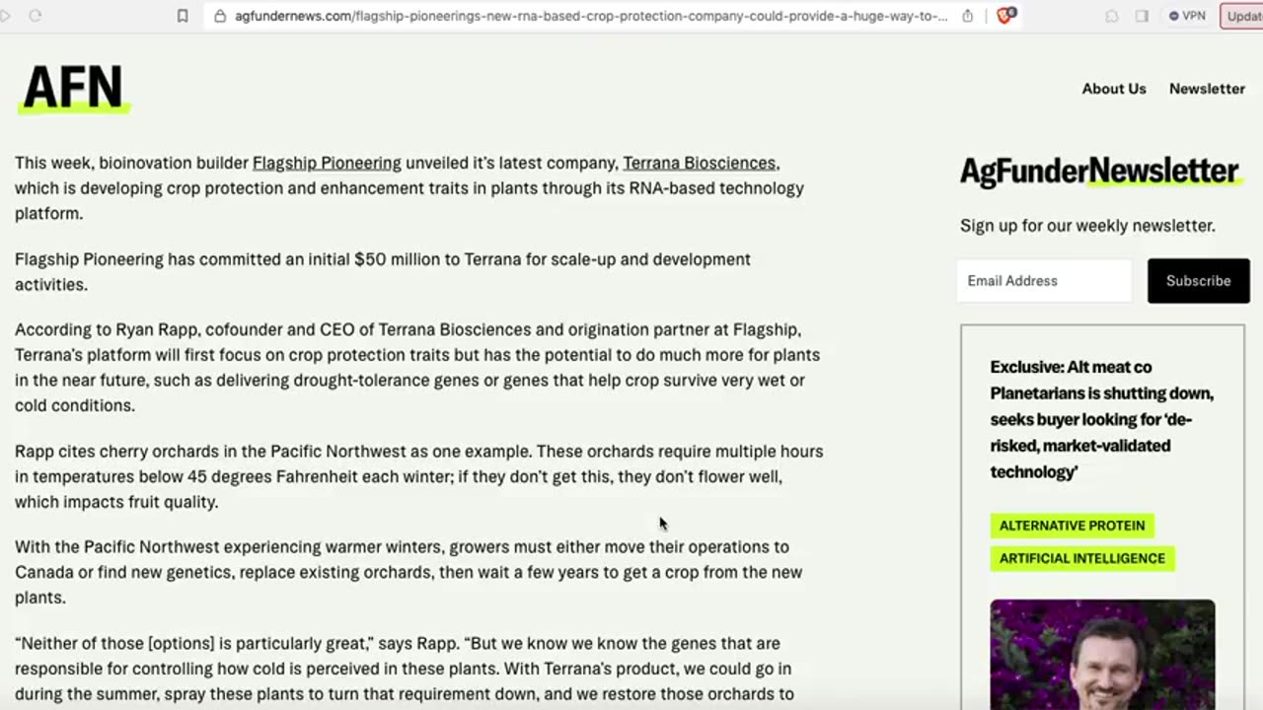The width and height of the screenshot is (1263, 710).
Task: Click the share icon in address bar
Action: 967,16
